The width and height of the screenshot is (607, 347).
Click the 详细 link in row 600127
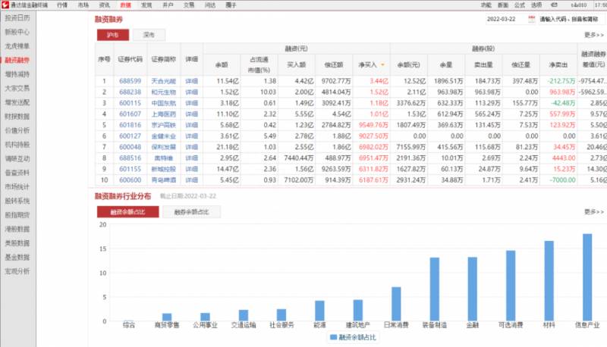192,136
